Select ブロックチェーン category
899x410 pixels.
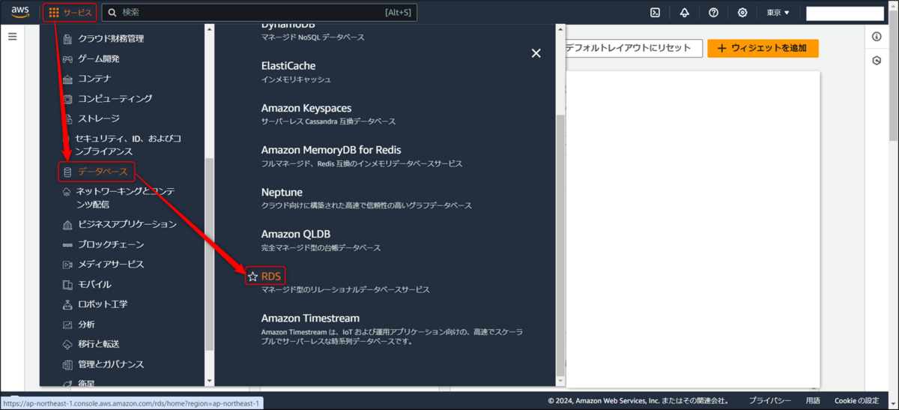point(111,244)
